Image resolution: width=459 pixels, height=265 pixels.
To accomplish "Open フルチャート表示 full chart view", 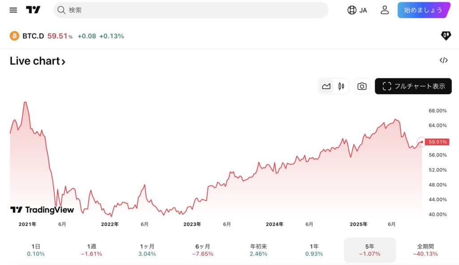I will (413, 86).
